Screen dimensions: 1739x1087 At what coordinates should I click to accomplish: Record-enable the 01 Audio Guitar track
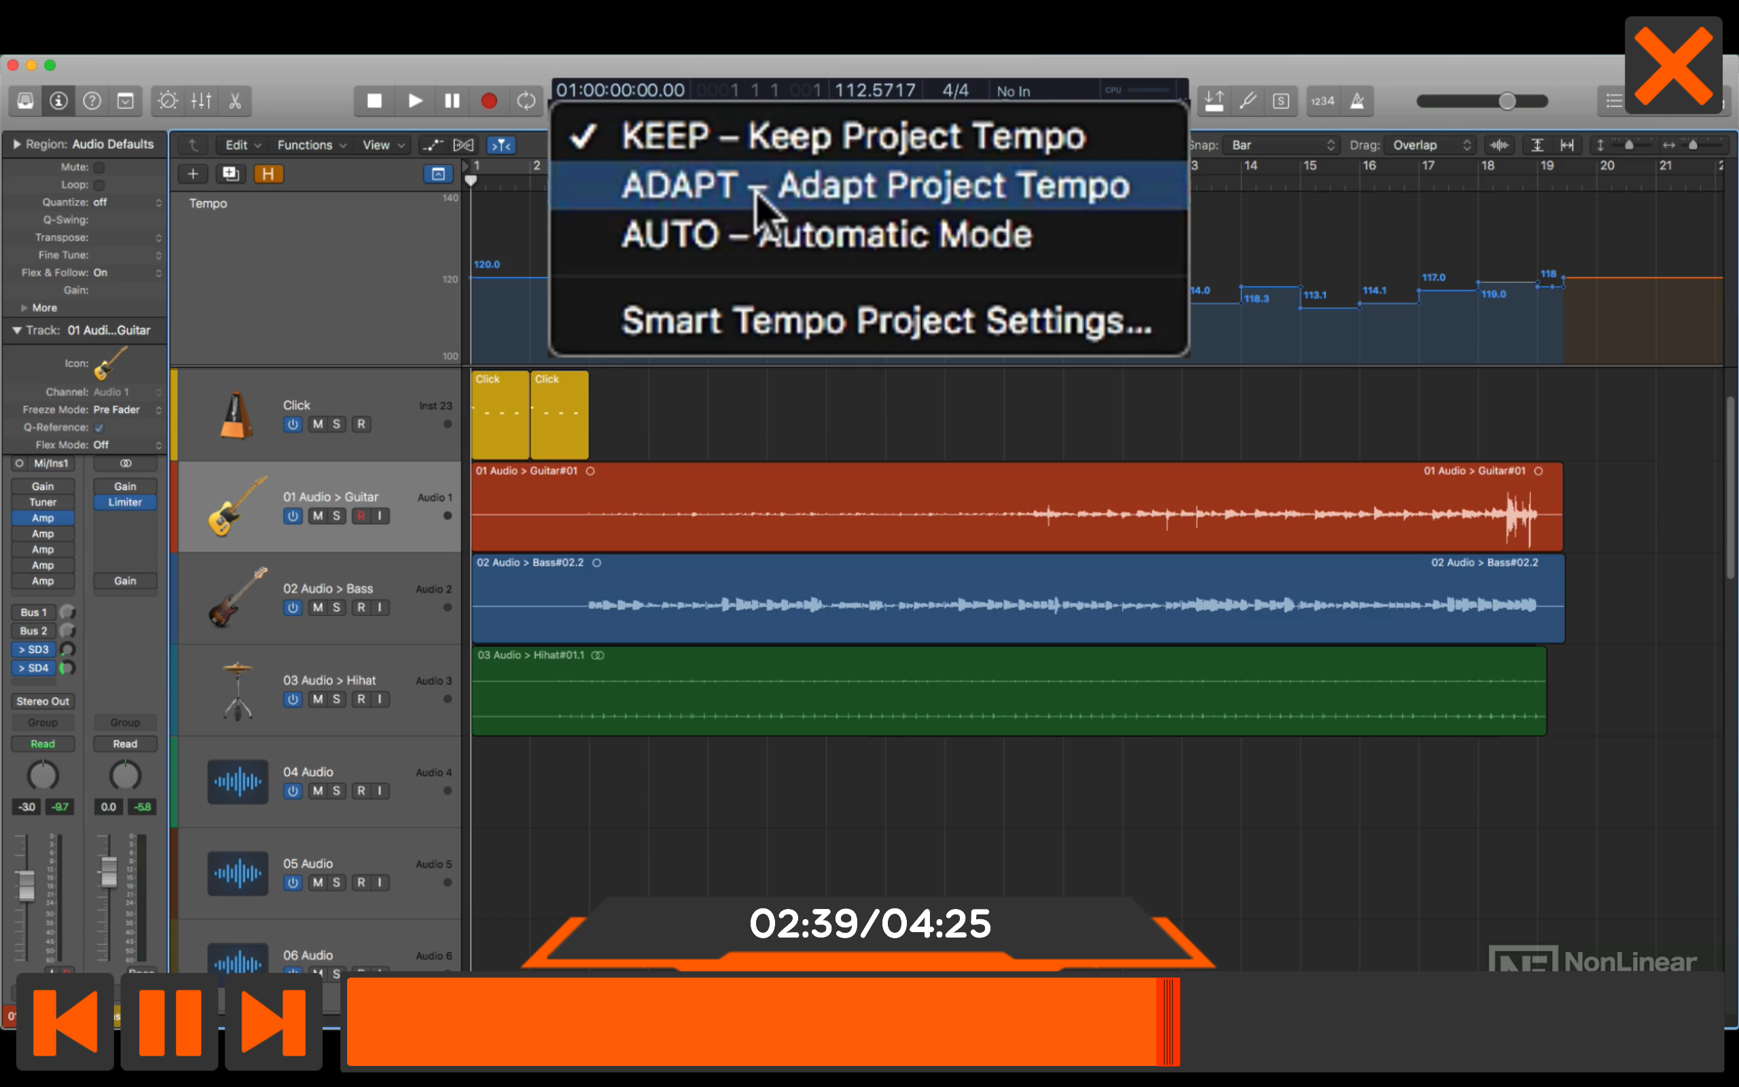coord(361,516)
